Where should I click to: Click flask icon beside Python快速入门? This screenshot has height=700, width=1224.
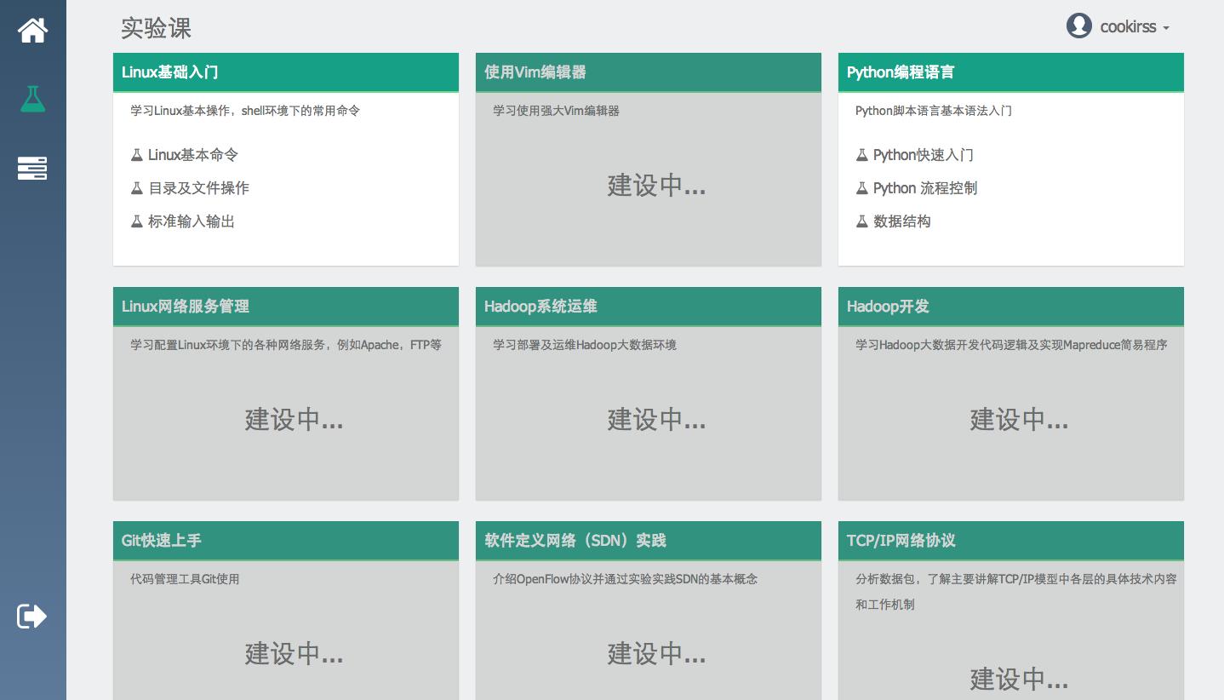pyautogui.click(x=861, y=155)
